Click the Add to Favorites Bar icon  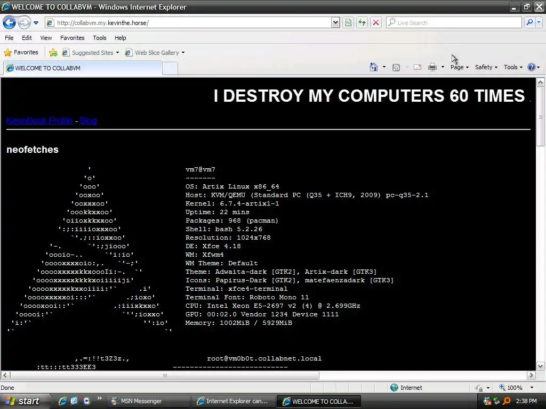click(x=53, y=53)
